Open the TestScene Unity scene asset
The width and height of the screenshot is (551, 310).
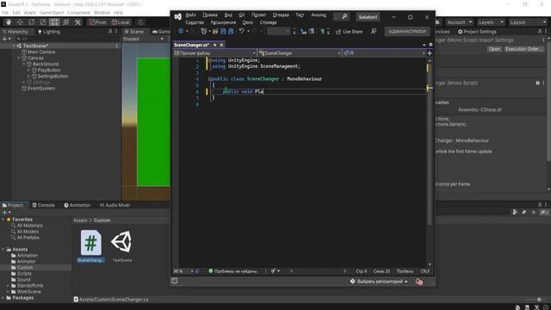pos(122,245)
